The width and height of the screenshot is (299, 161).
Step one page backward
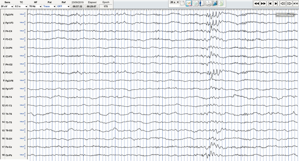283,3
